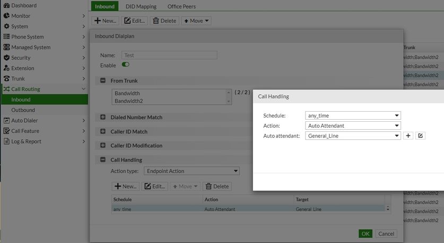Click the System gear icon

(x=6, y=26)
